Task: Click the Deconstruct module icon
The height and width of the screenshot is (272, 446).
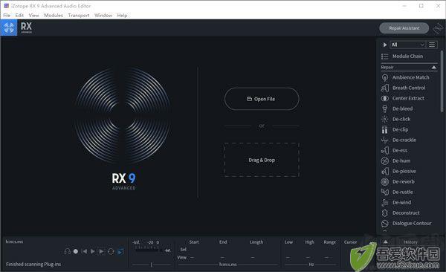Action: coord(384,213)
